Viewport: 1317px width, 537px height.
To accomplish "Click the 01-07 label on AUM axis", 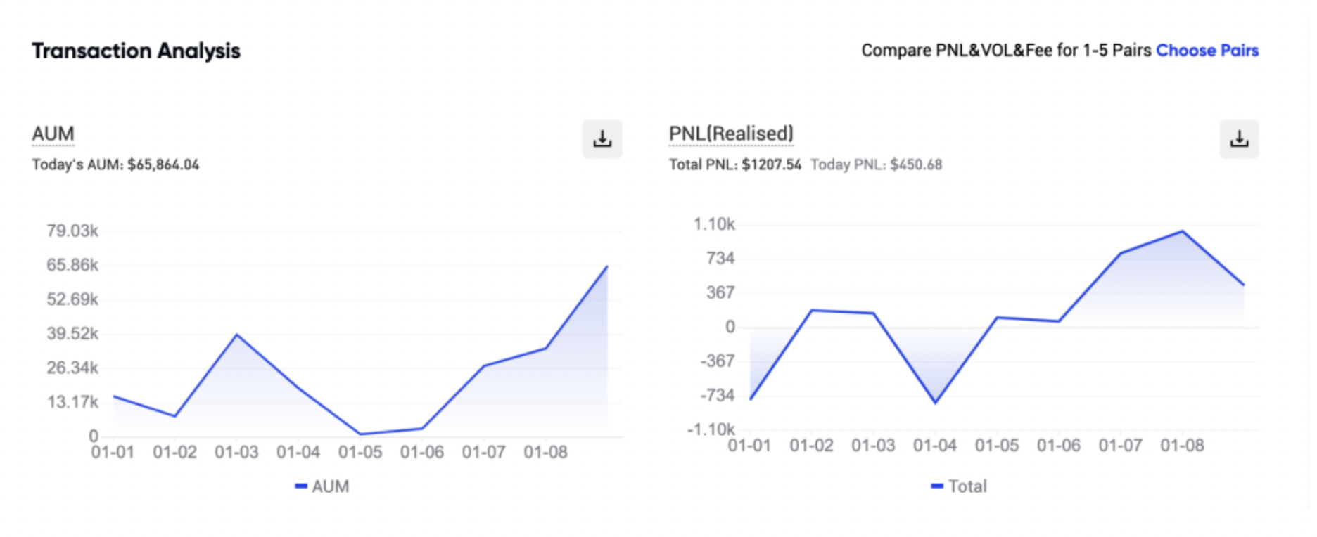I will [x=484, y=453].
